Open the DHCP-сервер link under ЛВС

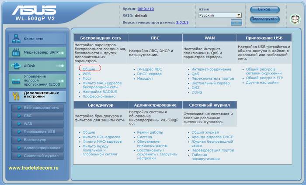150,74
